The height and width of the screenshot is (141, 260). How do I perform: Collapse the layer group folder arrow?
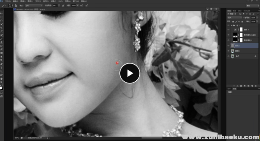pyautogui.click(x=231, y=25)
